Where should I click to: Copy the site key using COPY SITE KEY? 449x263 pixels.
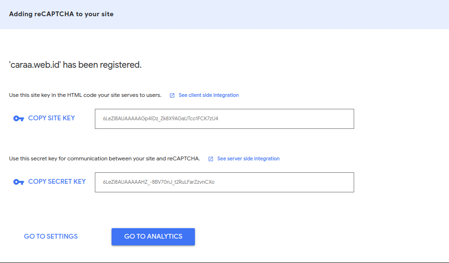tap(51, 118)
